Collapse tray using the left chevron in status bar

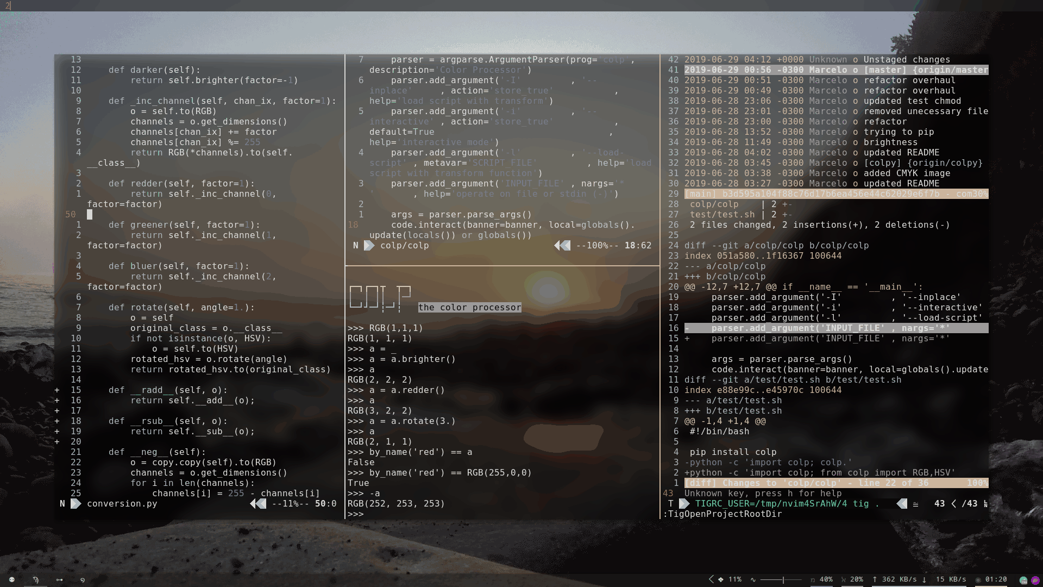(711, 579)
